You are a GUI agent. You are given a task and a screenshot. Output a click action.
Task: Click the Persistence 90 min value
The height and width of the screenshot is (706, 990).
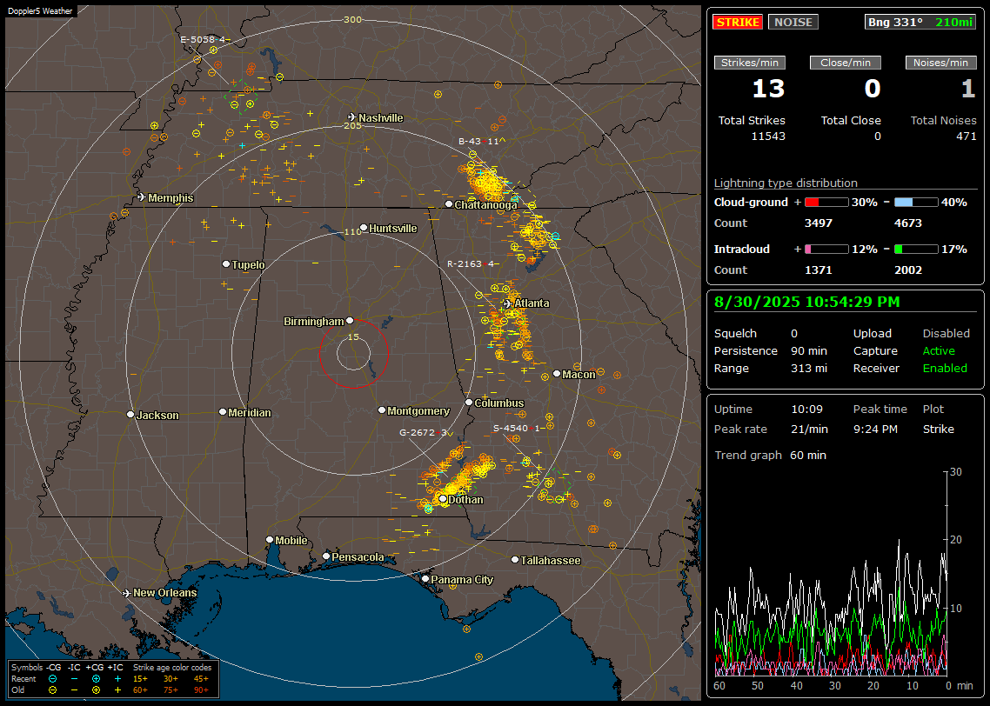click(x=809, y=350)
